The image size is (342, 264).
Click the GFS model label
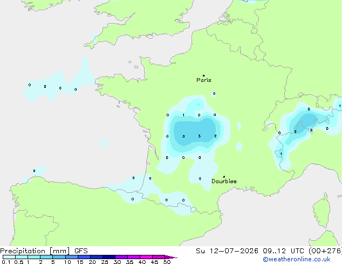[x=81, y=251]
